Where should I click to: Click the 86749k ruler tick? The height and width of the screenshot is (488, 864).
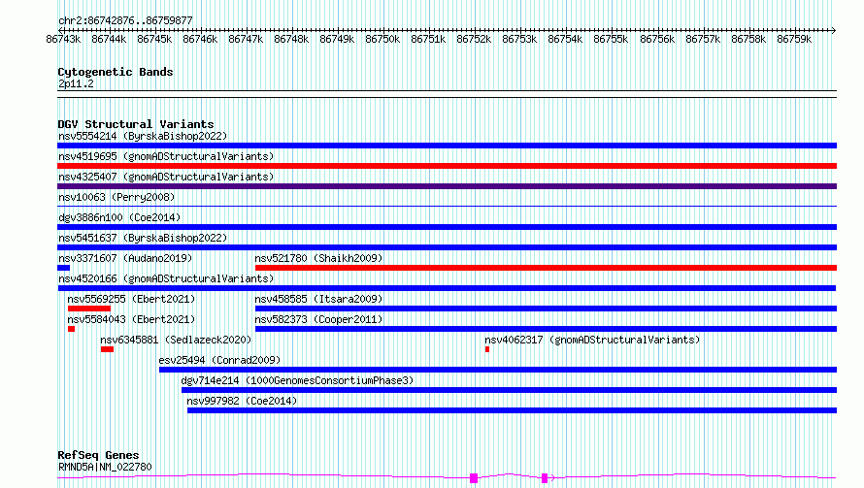(x=337, y=39)
